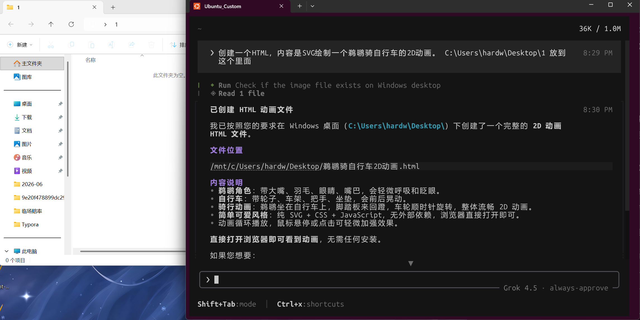Add a new tab in File Explorer

pos(113,7)
